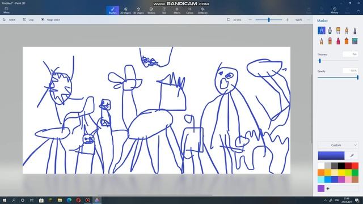Choose the light gray color swatch
Screen dimensions: 363x204
coord(328,165)
